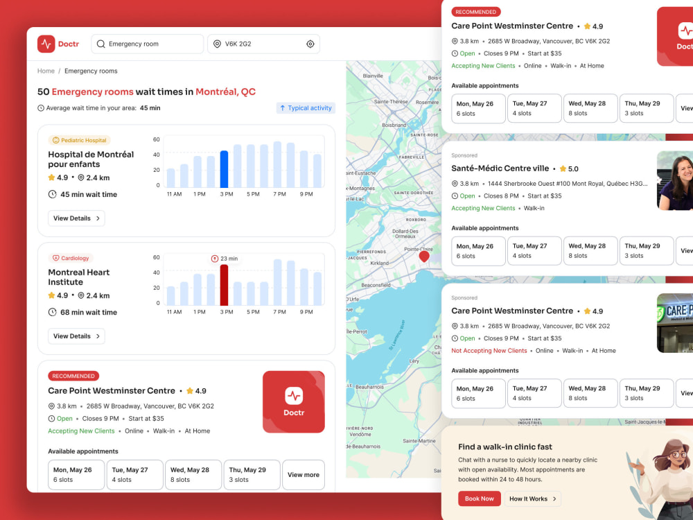Select Thu, May 29 slot in main window

click(252, 475)
